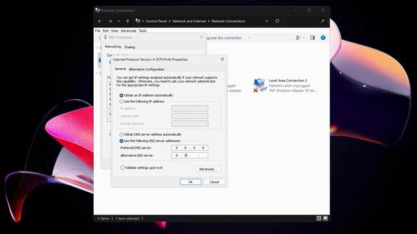
Task: Click the Local Area Connection 3 label
Action: pyautogui.click(x=288, y=81)
